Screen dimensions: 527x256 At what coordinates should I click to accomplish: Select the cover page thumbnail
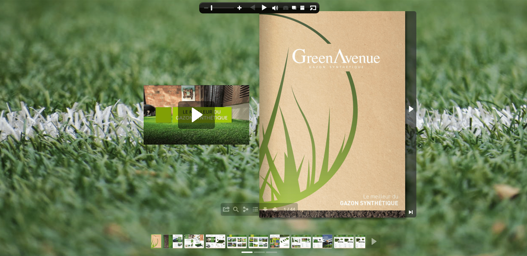(x=156, y=241)
